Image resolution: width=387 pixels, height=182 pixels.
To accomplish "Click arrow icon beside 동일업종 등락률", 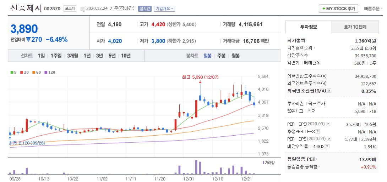I will 319,167.
